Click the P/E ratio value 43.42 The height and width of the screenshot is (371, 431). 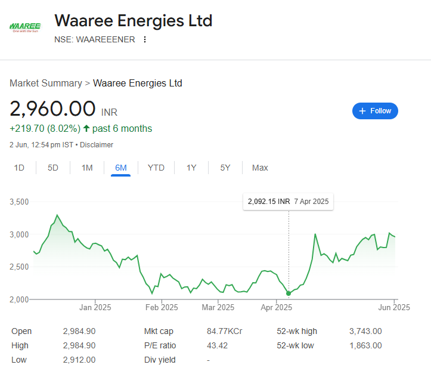(x=217, y=345)
